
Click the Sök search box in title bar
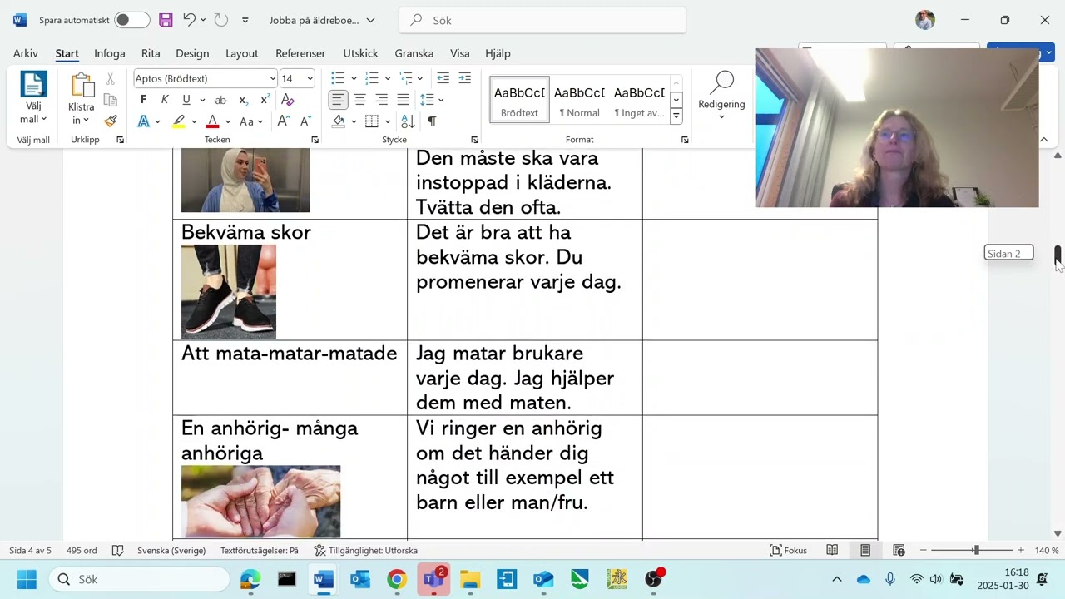coord(542,20)
